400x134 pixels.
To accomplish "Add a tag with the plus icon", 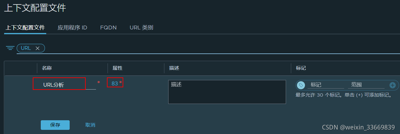I will [392, 85].
